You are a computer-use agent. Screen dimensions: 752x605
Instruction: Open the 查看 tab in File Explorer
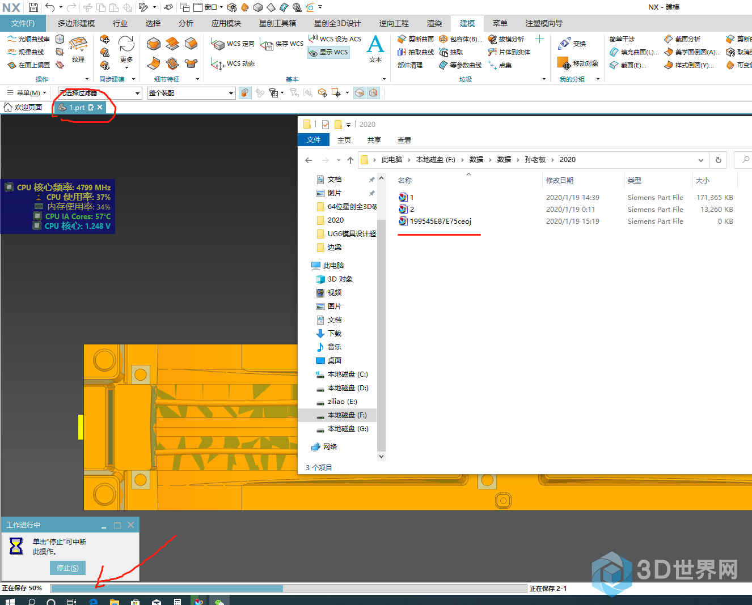click(x=404, y=140)
